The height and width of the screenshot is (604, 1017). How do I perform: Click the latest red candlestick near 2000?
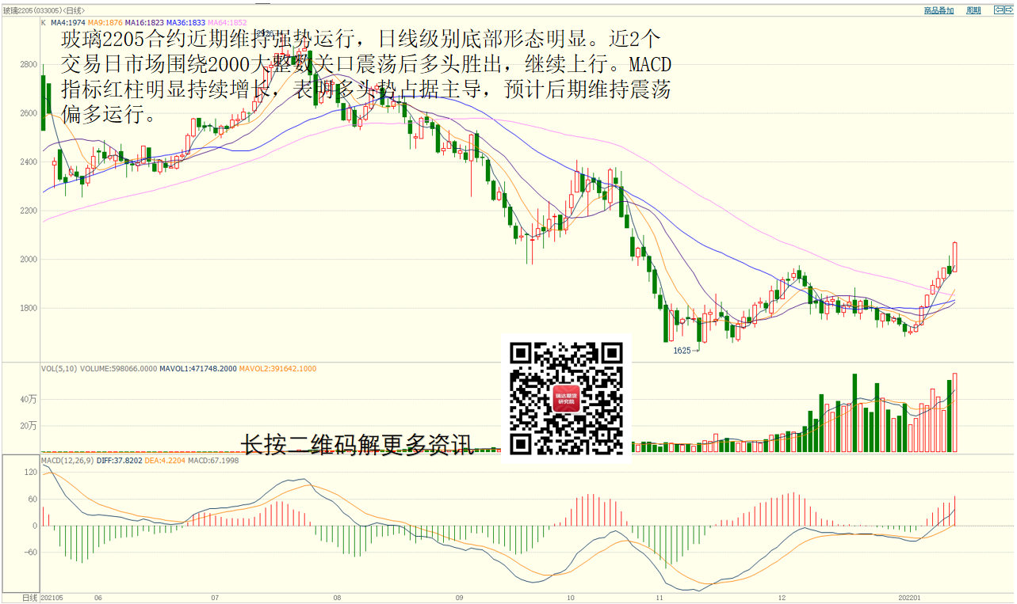955,257
